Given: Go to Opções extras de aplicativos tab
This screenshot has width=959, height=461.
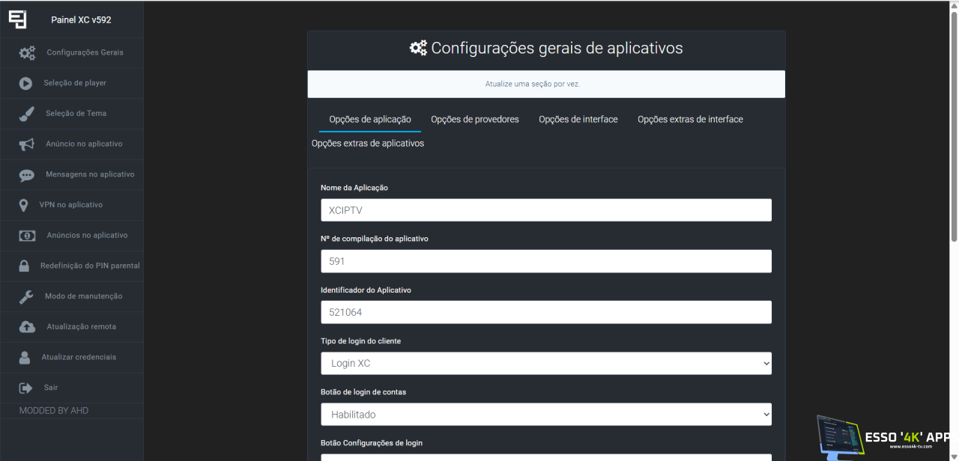Looking at the screenshot, I should (x=368, y=144).
